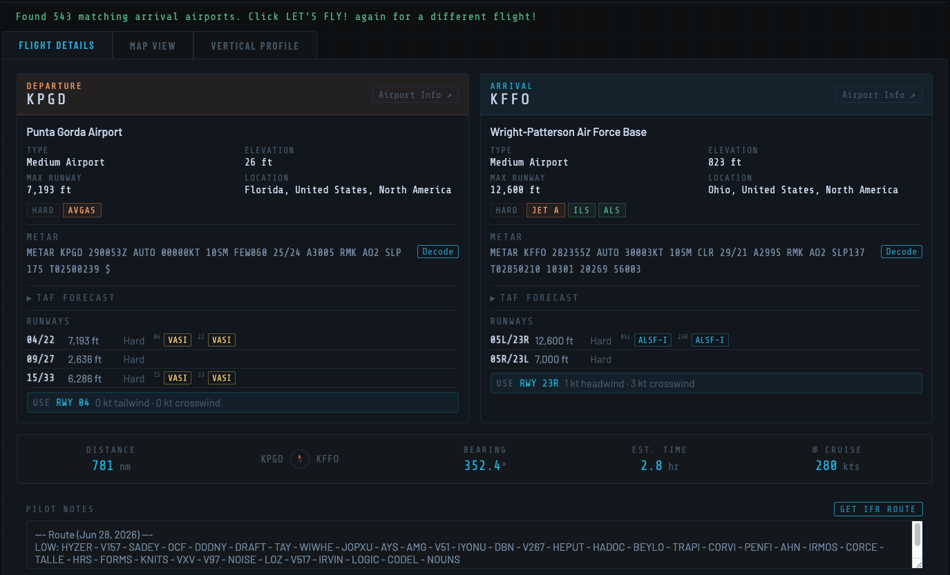Image resolution: width=950 pixels, height=575 pixels.
Task: Click the JET A fuel badge
Action: click(x=546, y=211)
